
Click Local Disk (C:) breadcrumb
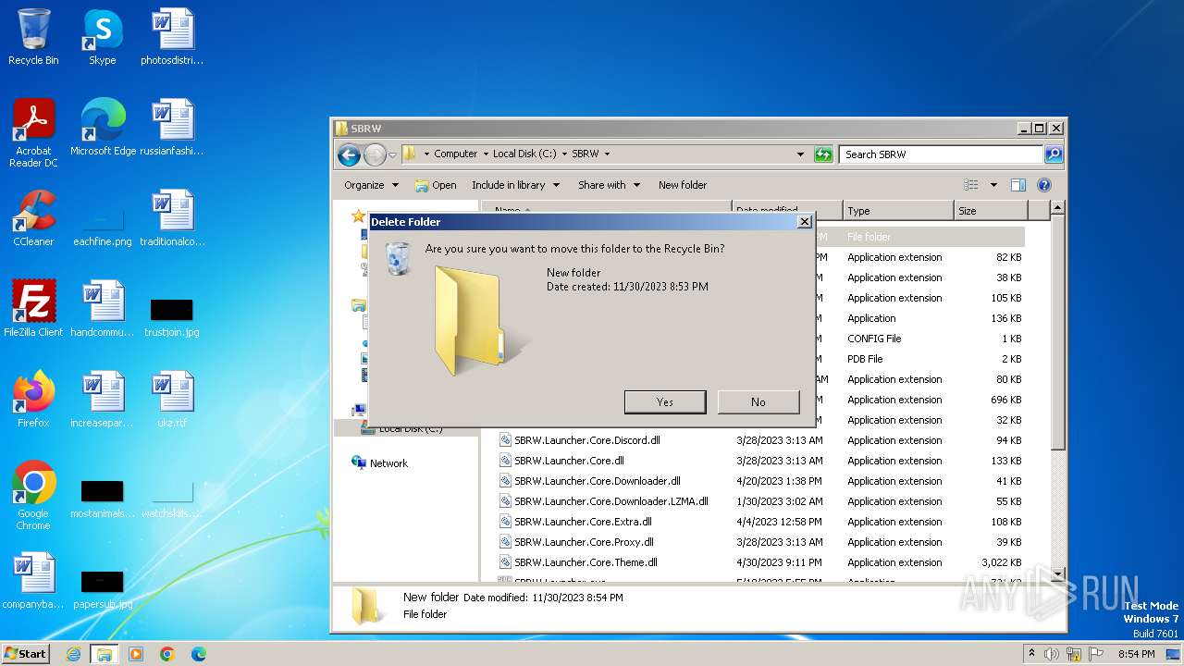pyautogui.click(x=524, y=154)
